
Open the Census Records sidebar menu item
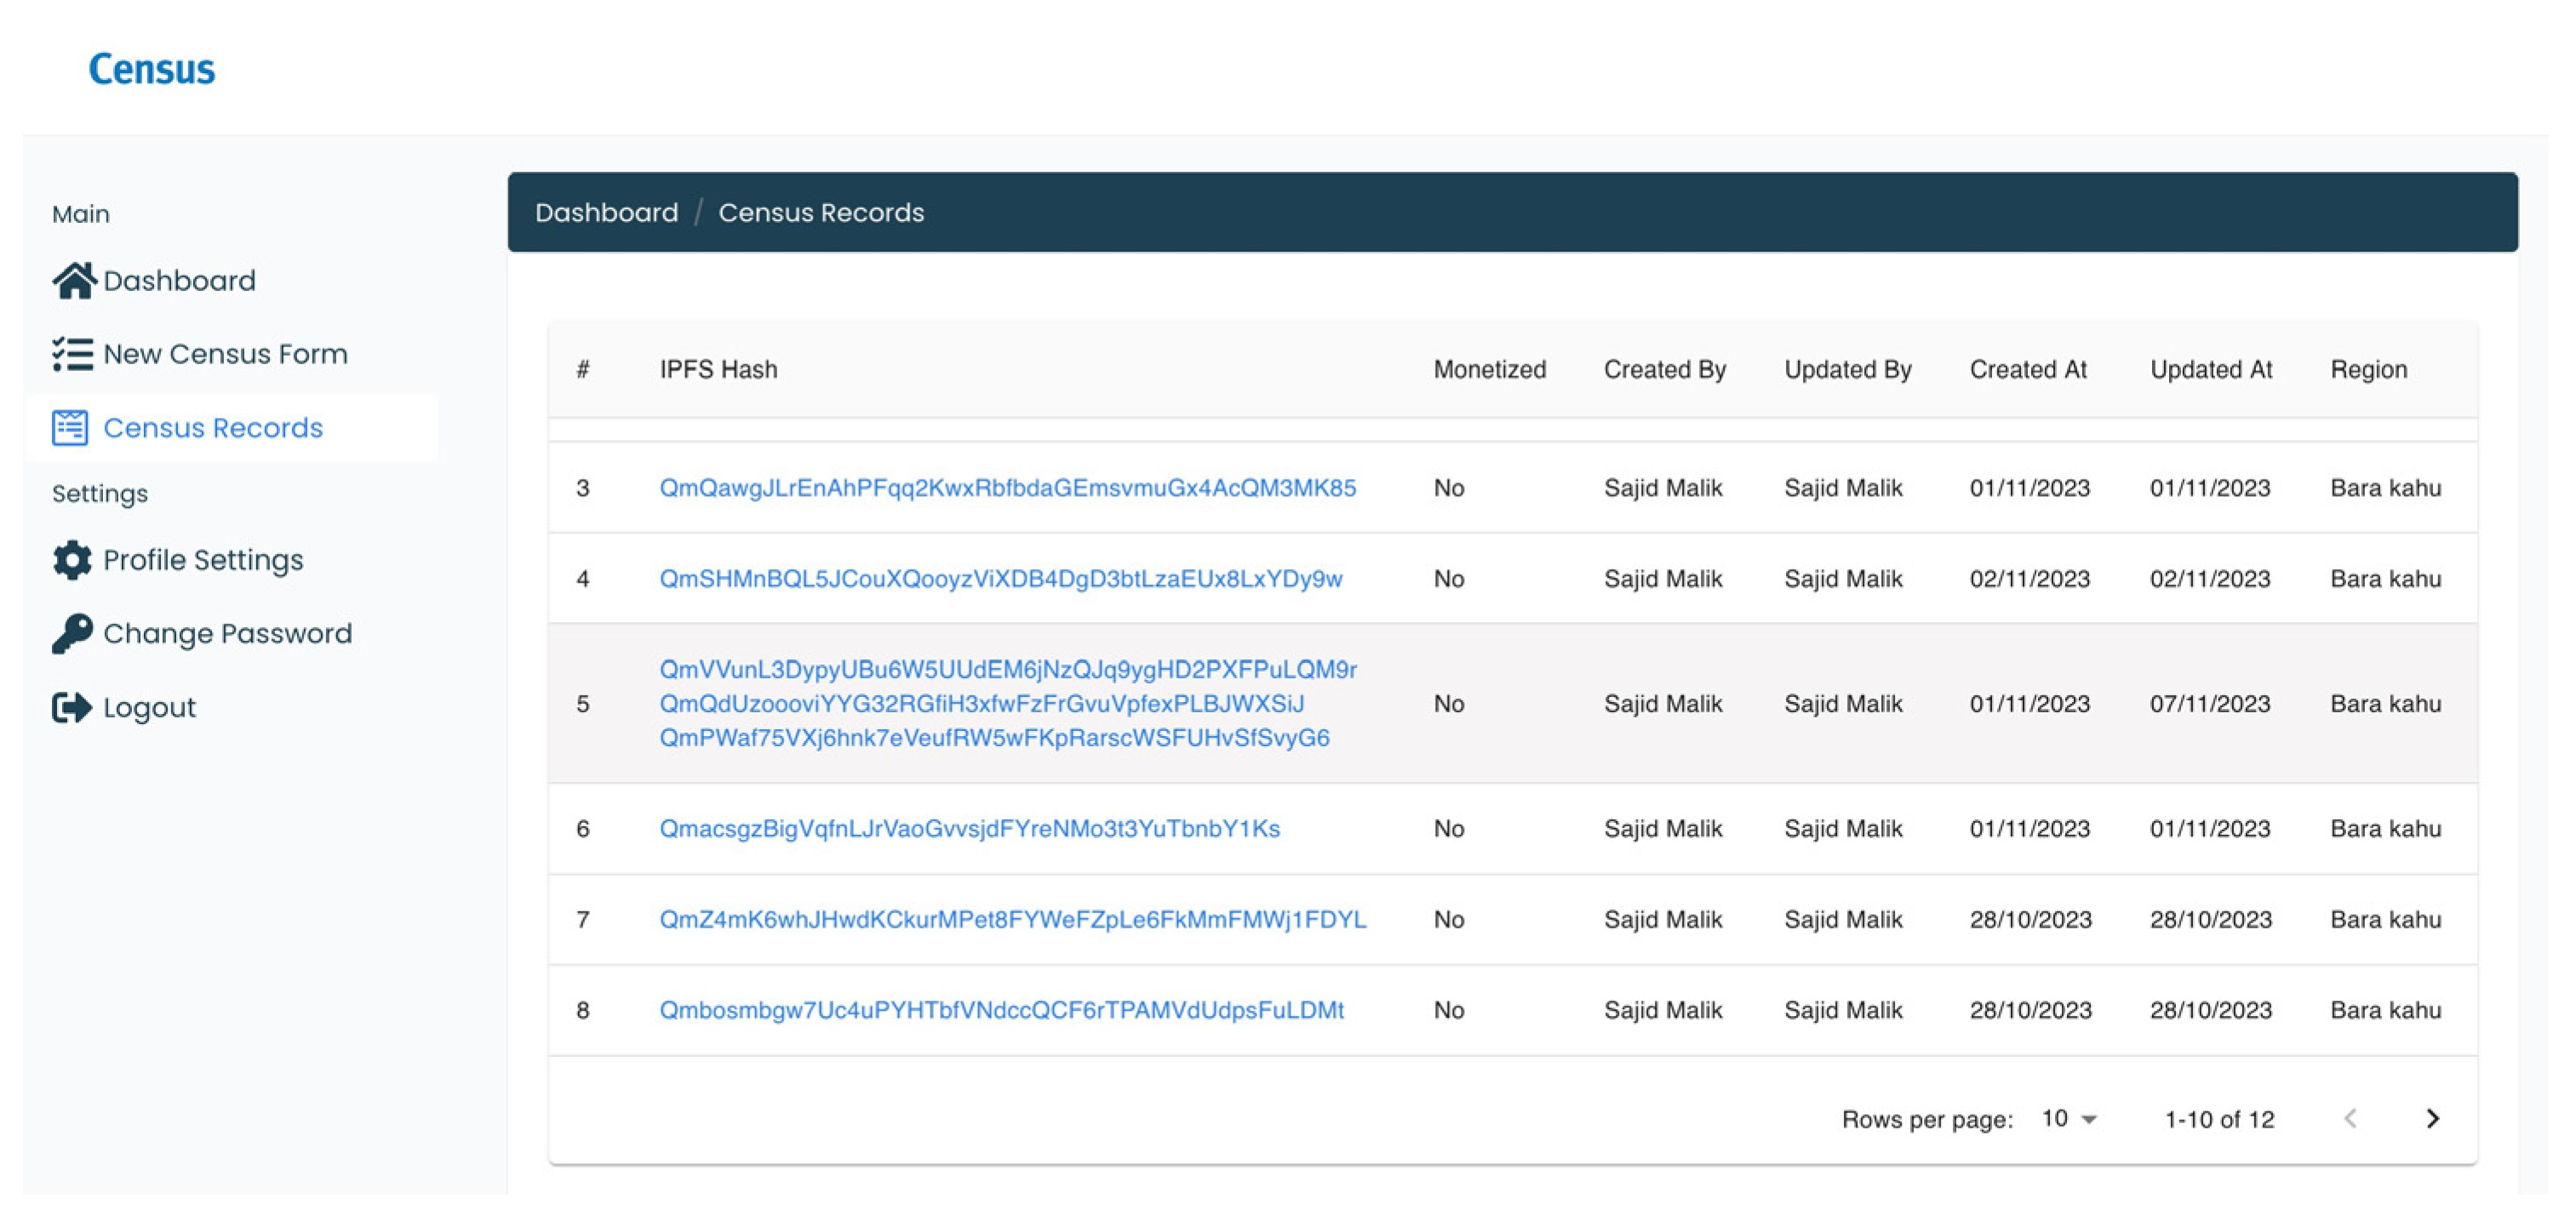(x=213, y=428)
